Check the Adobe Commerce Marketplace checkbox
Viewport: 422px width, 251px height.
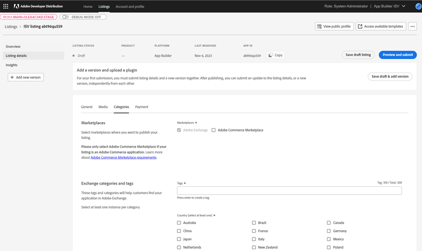pos(213,130)
